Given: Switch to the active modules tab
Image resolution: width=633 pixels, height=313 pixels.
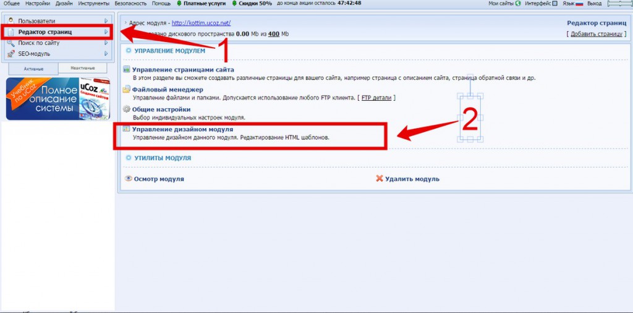Looking at the screenshot, I should pyautogui.click(x=33, y=69).
